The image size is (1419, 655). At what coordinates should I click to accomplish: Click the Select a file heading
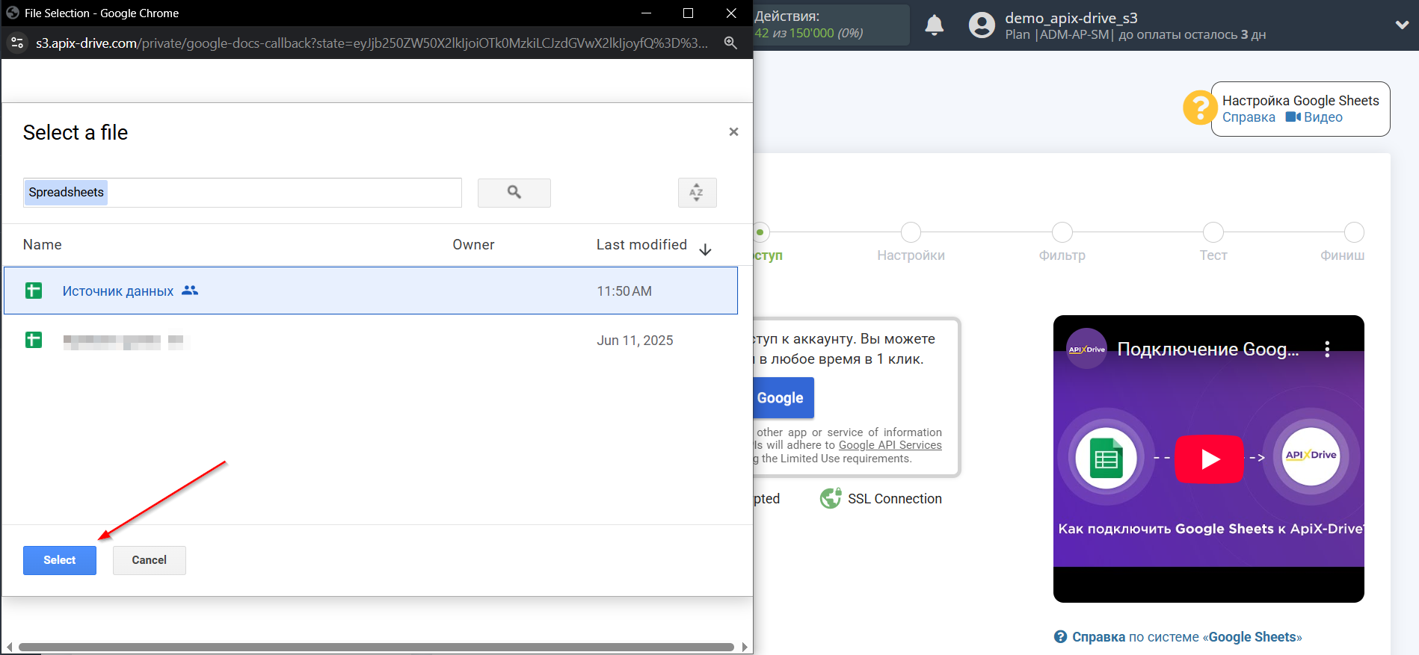point(76,133)
